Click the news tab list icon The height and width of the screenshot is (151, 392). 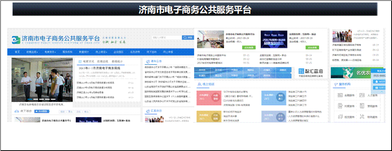(80, 61)
